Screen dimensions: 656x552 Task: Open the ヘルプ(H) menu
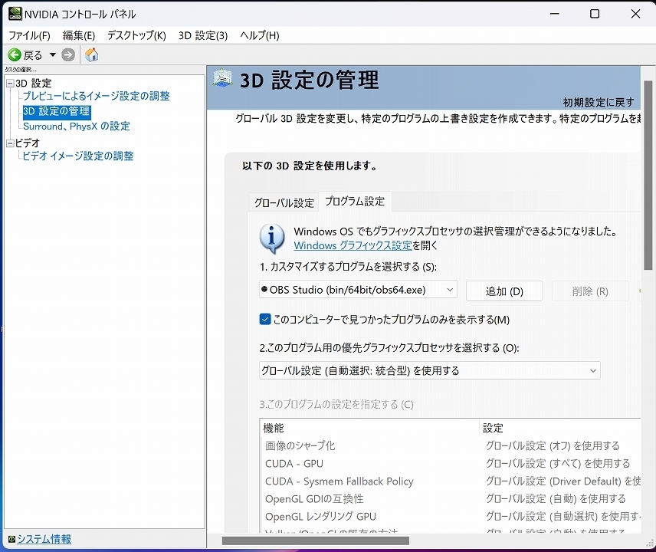click(x=259, y=35)
